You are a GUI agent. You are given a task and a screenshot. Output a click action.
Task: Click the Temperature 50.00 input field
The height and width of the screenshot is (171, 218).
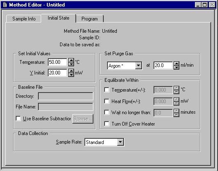tap(58, 62)
